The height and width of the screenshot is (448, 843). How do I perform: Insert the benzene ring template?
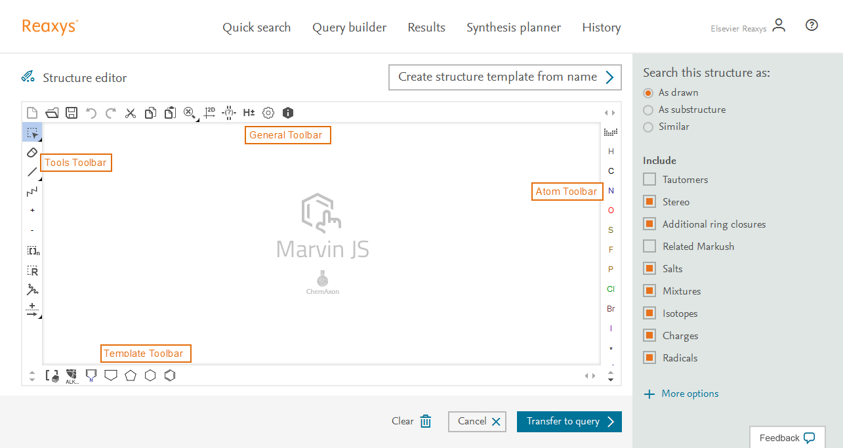point(170,375)
